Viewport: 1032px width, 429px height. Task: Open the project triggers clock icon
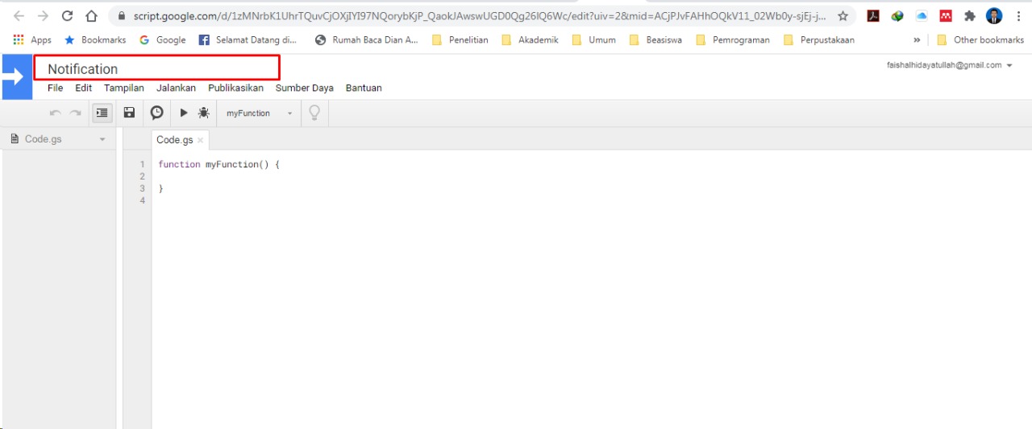pyautogui.click(x=156, y=113)
